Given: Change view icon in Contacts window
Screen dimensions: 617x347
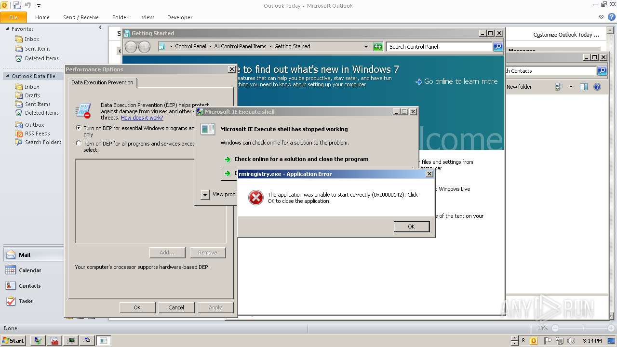Looking at the screenshot, I should (559, 87).
